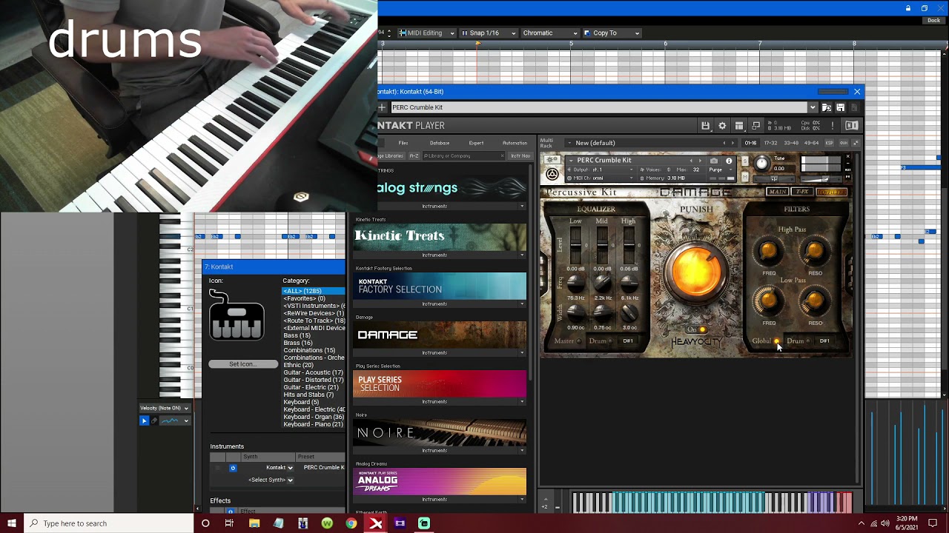Click the large Punish knob
Image resolution: width=949 pixels, height=533 pixels.
pos(696,272)
